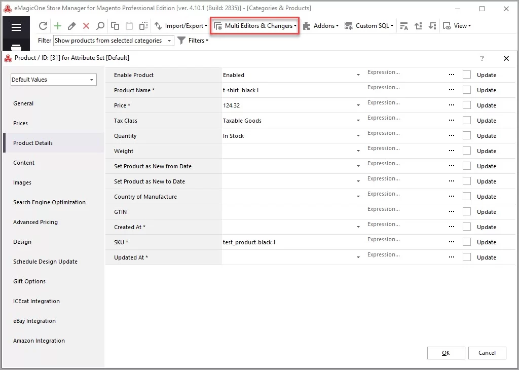Check Update box for Enable Product

[x=467, y=75]
